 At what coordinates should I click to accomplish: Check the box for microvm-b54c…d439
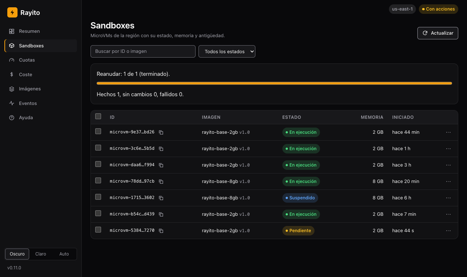pyautogui.click(x=98, y=213)
